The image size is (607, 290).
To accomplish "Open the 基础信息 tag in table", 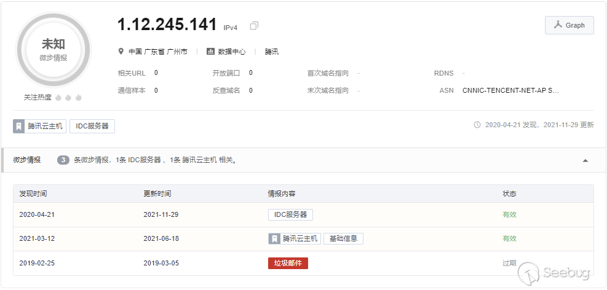I will pos(343,238).
